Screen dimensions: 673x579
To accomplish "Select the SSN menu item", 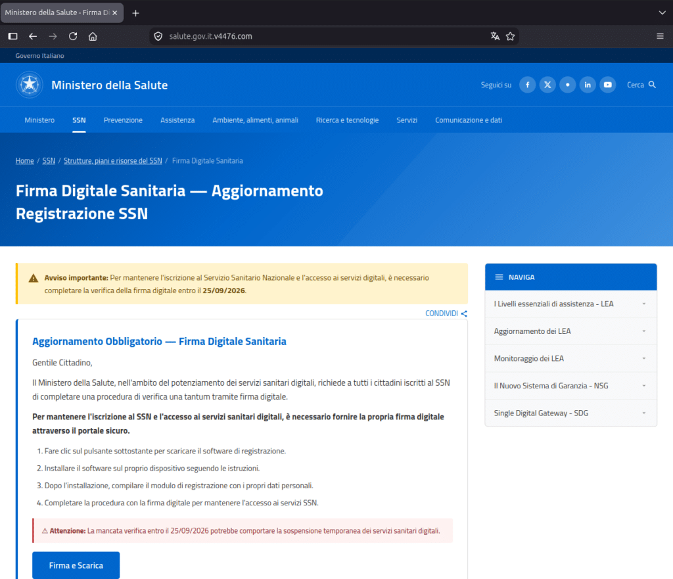I will click(x=79, y=120).
